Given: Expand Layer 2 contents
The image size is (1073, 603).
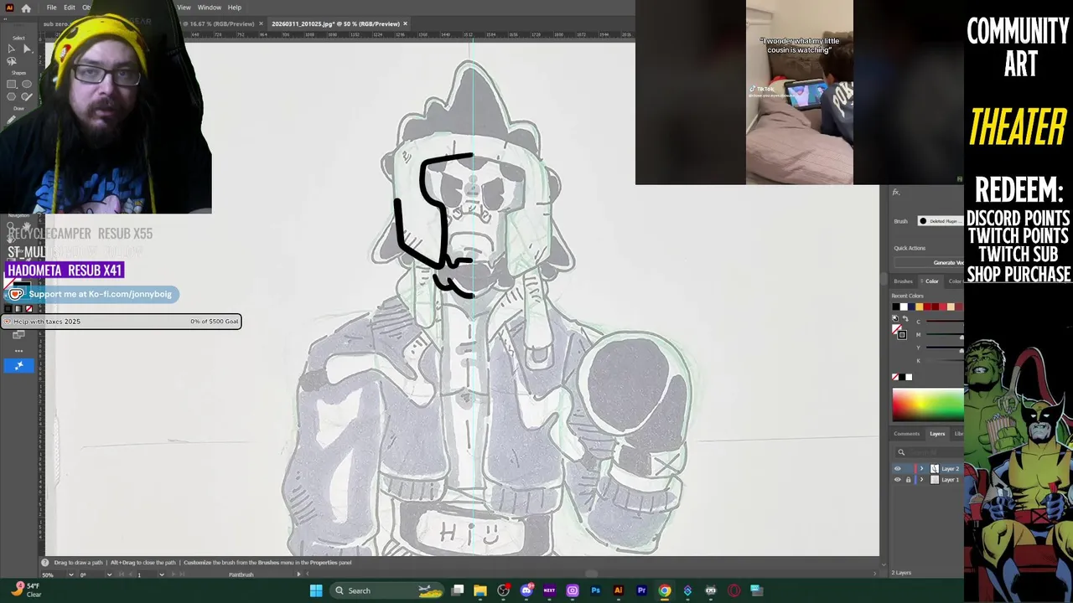Looking at the screenshot, I should [x=921, y=469].
